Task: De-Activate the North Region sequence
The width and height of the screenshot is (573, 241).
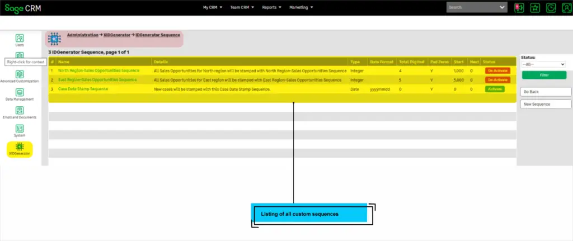Action: [497, 71]
